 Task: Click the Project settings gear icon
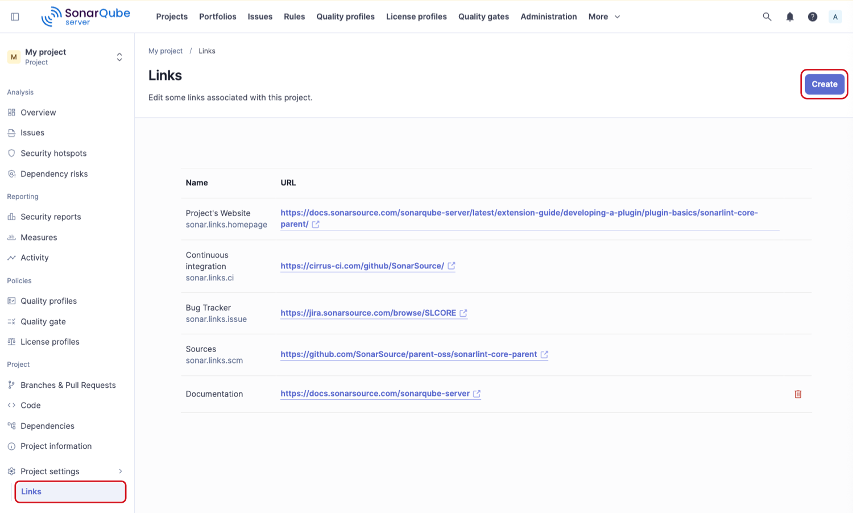(11, 471)
